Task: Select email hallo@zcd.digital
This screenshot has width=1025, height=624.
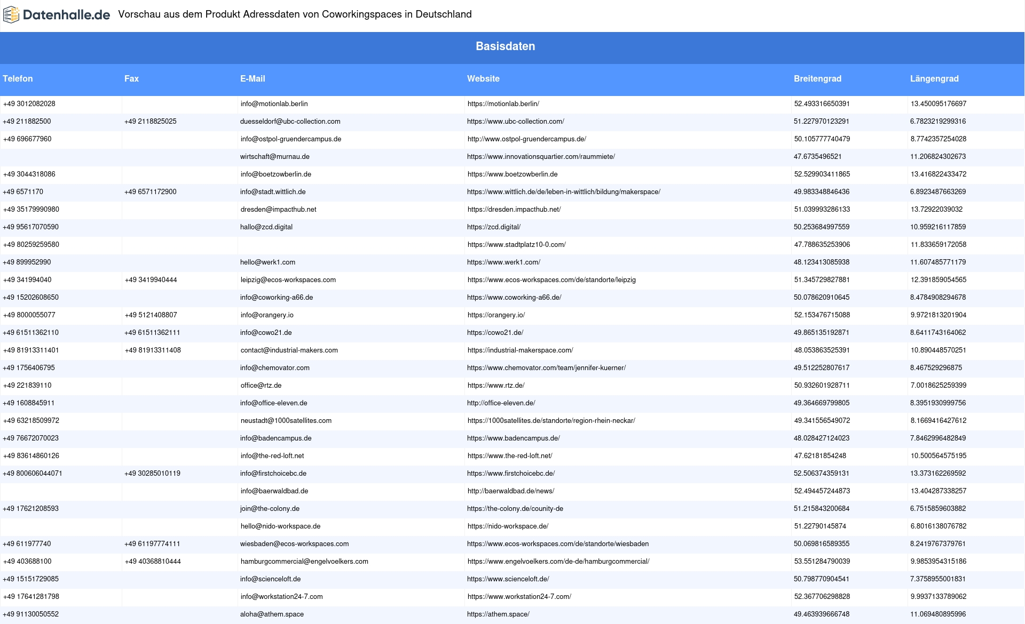Action: 266,227
